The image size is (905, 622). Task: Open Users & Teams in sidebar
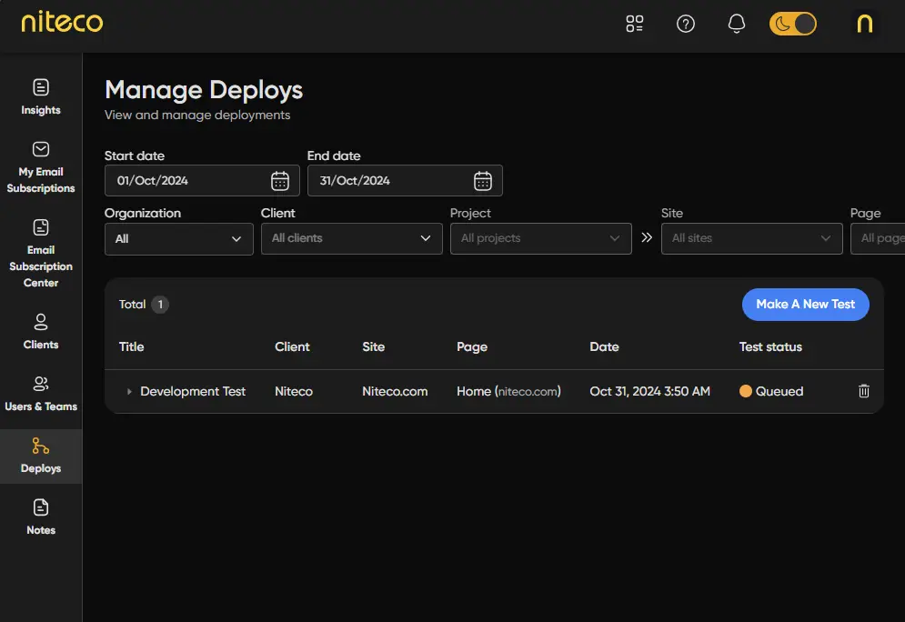41,394
